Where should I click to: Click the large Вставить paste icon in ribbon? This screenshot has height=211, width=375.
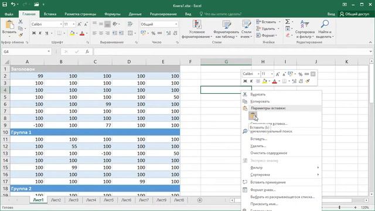[9, 25]
